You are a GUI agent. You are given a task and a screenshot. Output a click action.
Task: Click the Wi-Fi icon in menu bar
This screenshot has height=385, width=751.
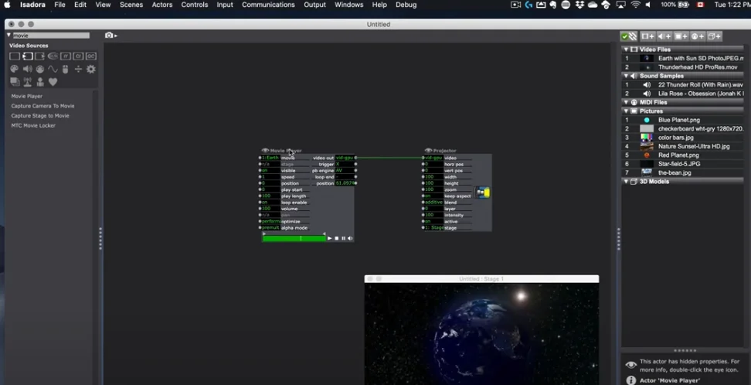pos(636,5)
